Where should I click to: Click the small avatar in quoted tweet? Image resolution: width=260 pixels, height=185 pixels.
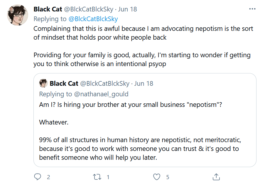(43, 83)
